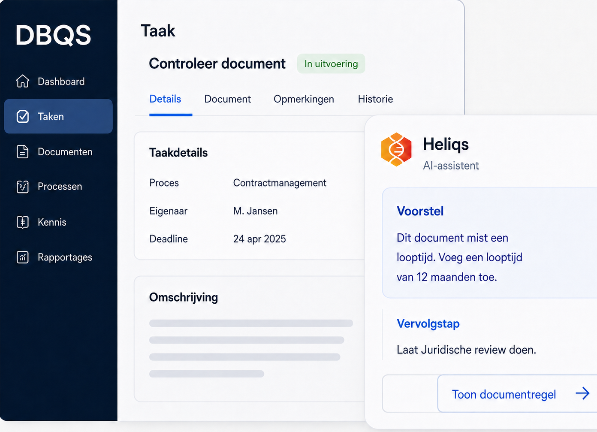This screenshot has height=432, width=597.
Task: Click the Proces label
Action: click(x=164, y=183)
